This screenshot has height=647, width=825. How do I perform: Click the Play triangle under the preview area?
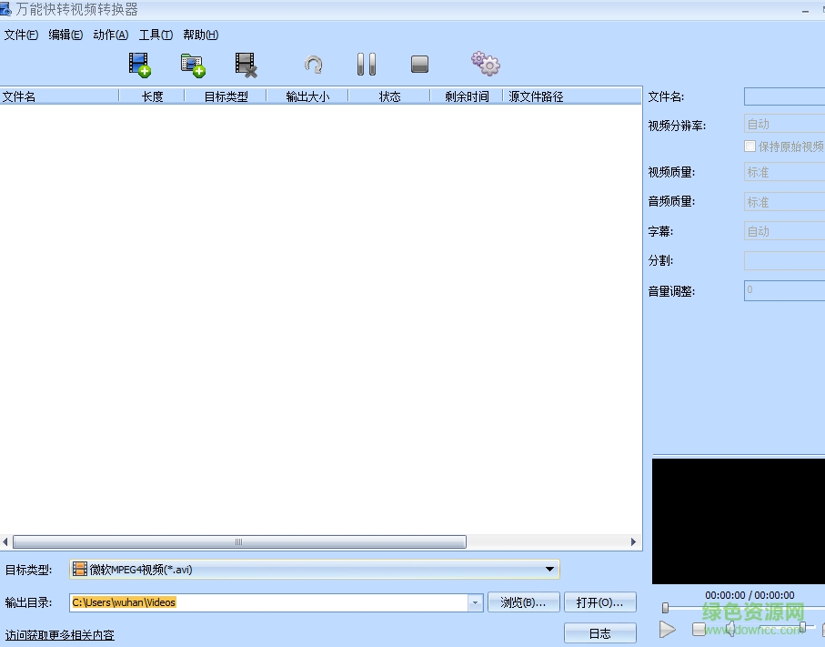[x=668, y=628]
